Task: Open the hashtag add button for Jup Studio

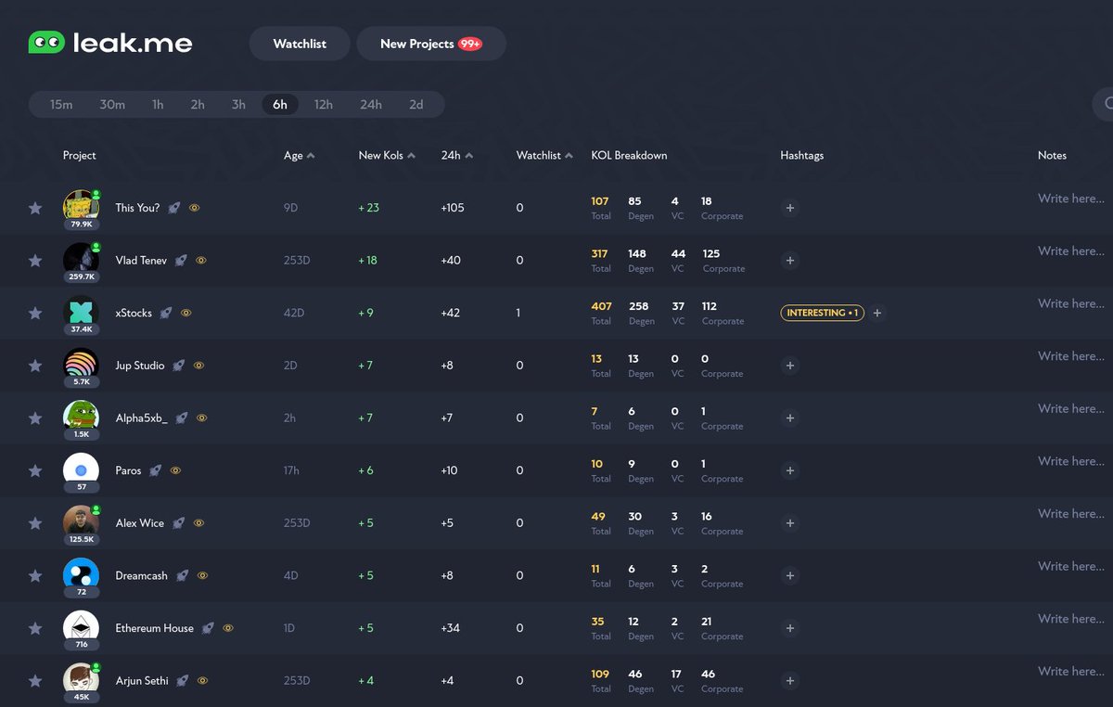Action: tap(789, 366)
